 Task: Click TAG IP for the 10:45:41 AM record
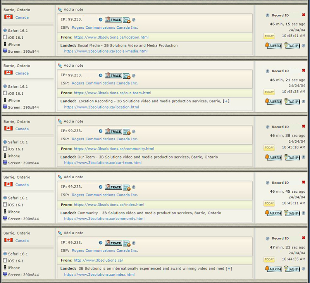(292, 46)
